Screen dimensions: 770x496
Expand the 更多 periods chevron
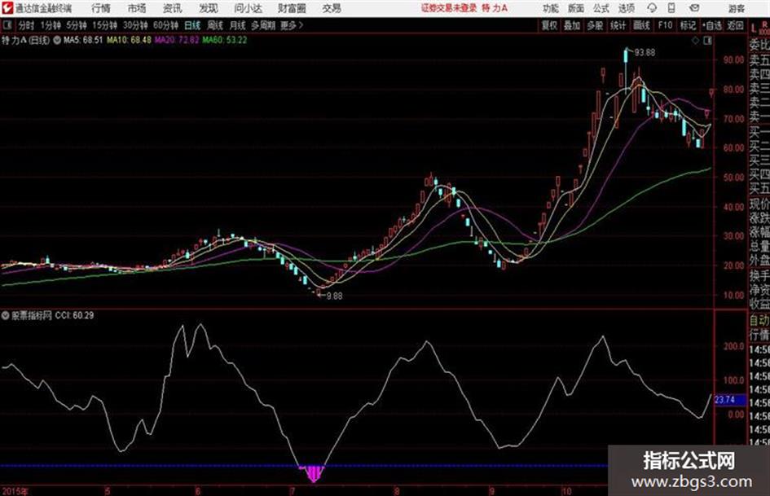[301, 25]
